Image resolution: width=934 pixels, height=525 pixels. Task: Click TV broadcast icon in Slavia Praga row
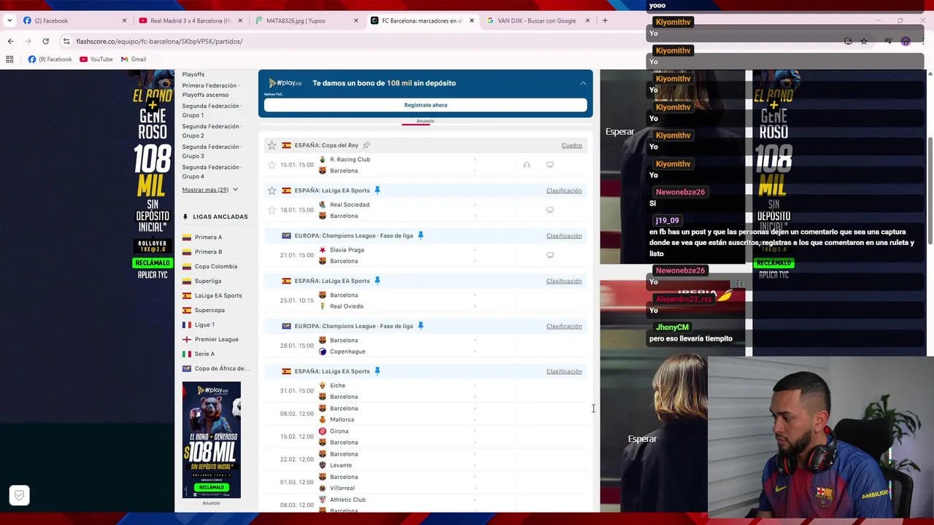(550, 255)
